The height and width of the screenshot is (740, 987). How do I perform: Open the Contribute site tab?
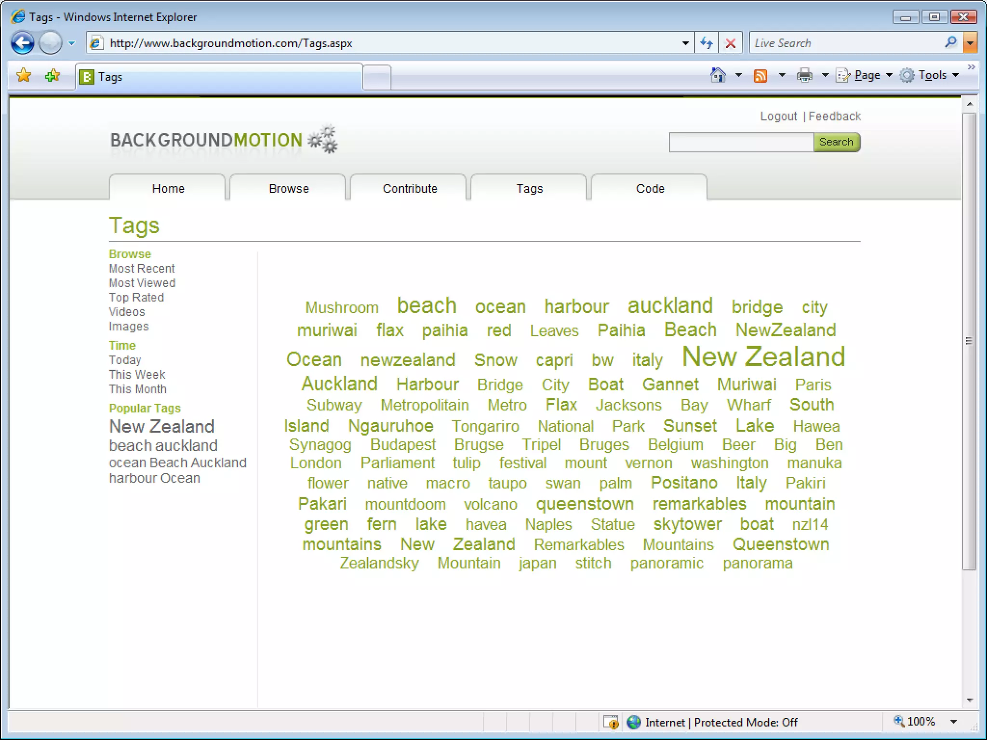pyautogui.click(x=409, y=187)
